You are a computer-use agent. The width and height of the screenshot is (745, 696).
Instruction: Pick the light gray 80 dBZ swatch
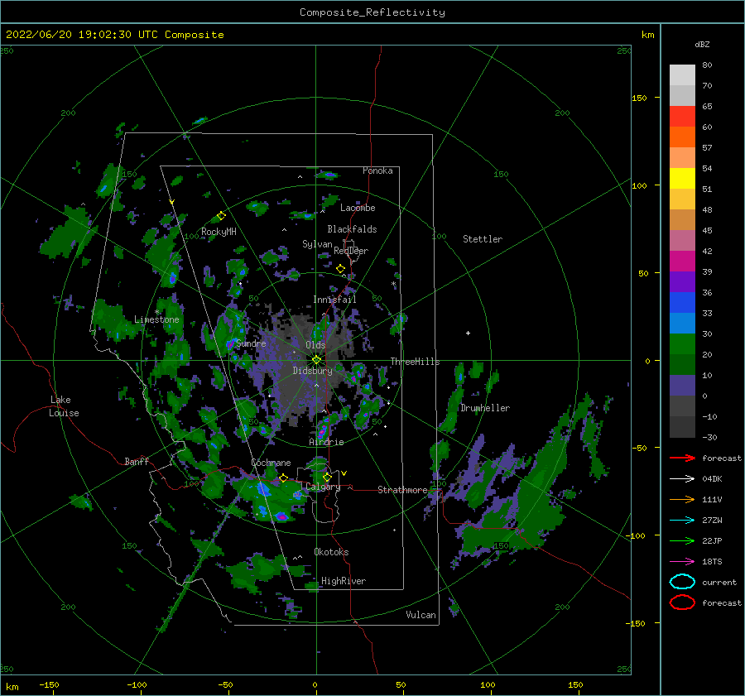coord(682,74)
